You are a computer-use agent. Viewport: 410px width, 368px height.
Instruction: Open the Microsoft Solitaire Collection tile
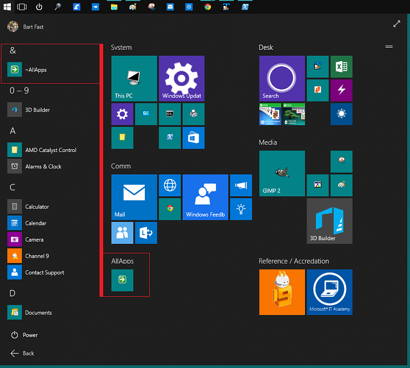pyautogui.click(x=270, y=114)
